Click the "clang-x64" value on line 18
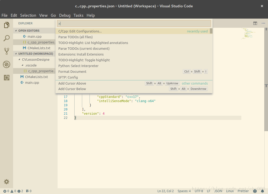 point(145,101)
